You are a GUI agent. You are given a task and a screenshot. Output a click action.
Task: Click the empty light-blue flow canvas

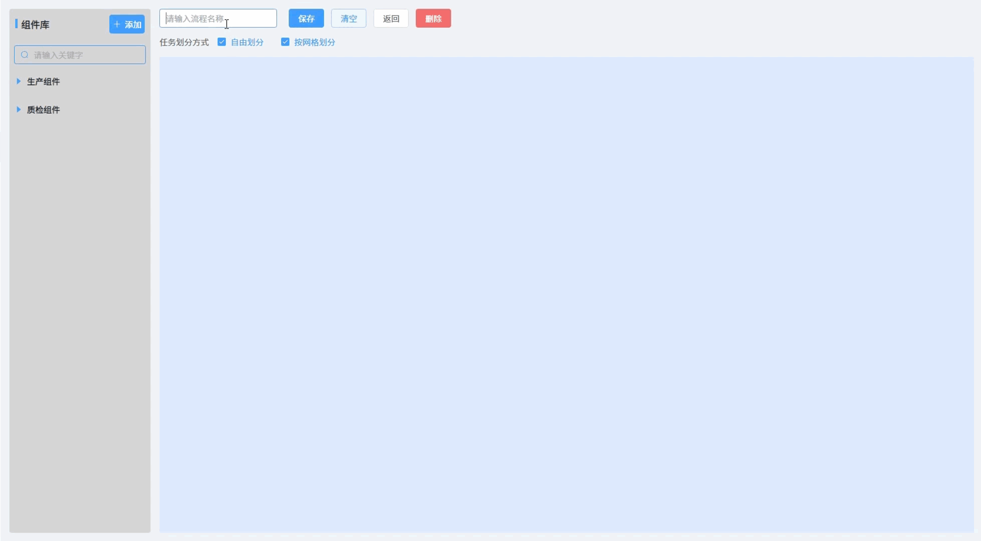[x=566, y=294]
